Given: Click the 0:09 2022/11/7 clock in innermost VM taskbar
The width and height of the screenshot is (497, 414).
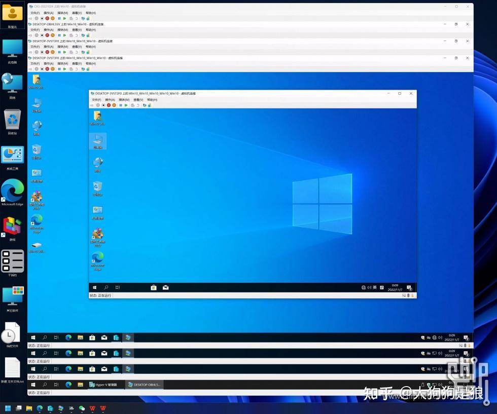Looking at the screenshot, I should [395, 288].
